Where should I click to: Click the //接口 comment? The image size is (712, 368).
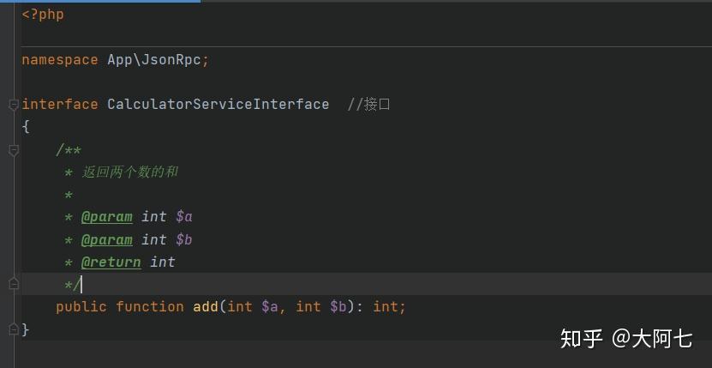(368, 105)
